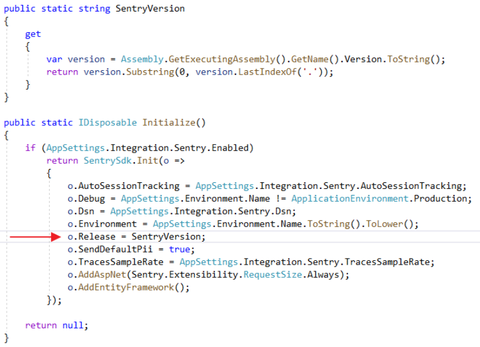Image resolution: width=480 pixels, height=347 pixels.
Task: Click the ToLower() method call
Action: pos(390,224)
